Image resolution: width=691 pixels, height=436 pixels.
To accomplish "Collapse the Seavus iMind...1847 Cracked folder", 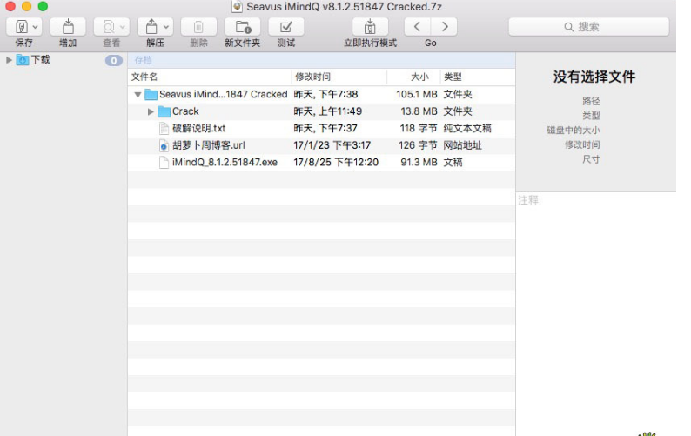I will coord(138,94).
